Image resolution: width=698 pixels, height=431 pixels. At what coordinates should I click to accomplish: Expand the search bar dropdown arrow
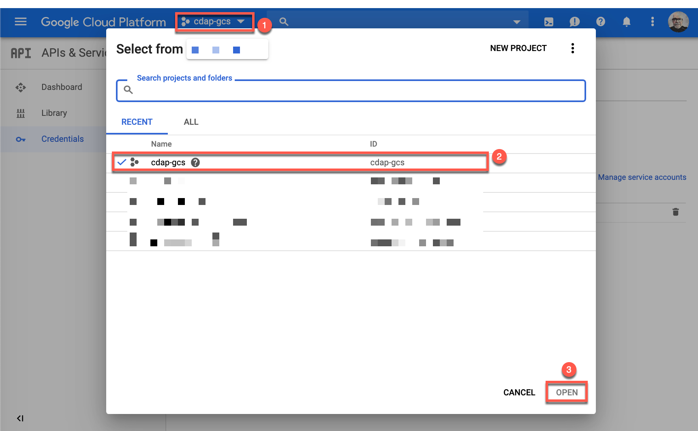click(516, 22)
